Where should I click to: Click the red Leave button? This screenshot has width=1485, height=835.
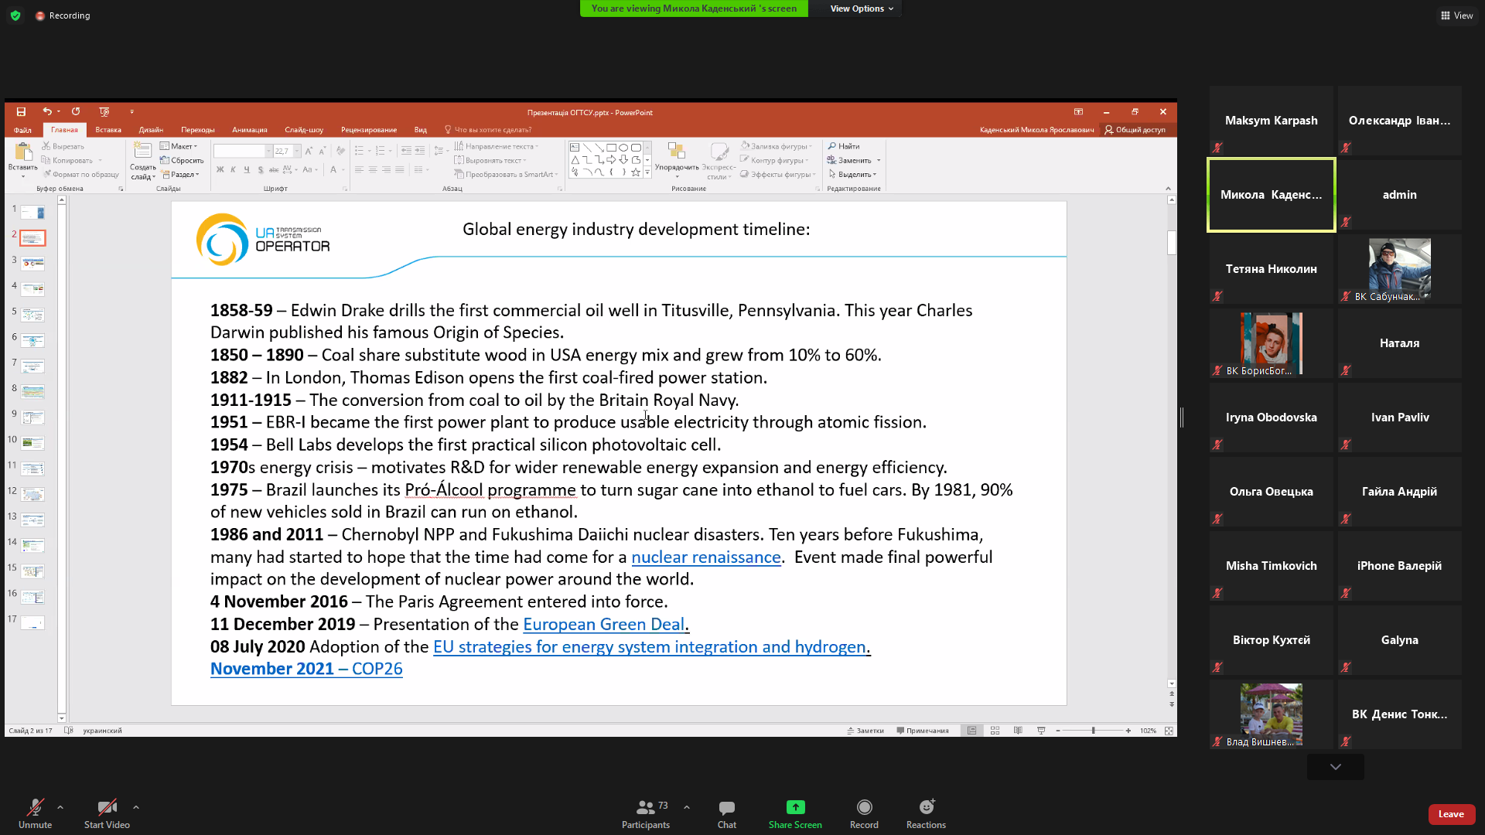[1450, 814]
